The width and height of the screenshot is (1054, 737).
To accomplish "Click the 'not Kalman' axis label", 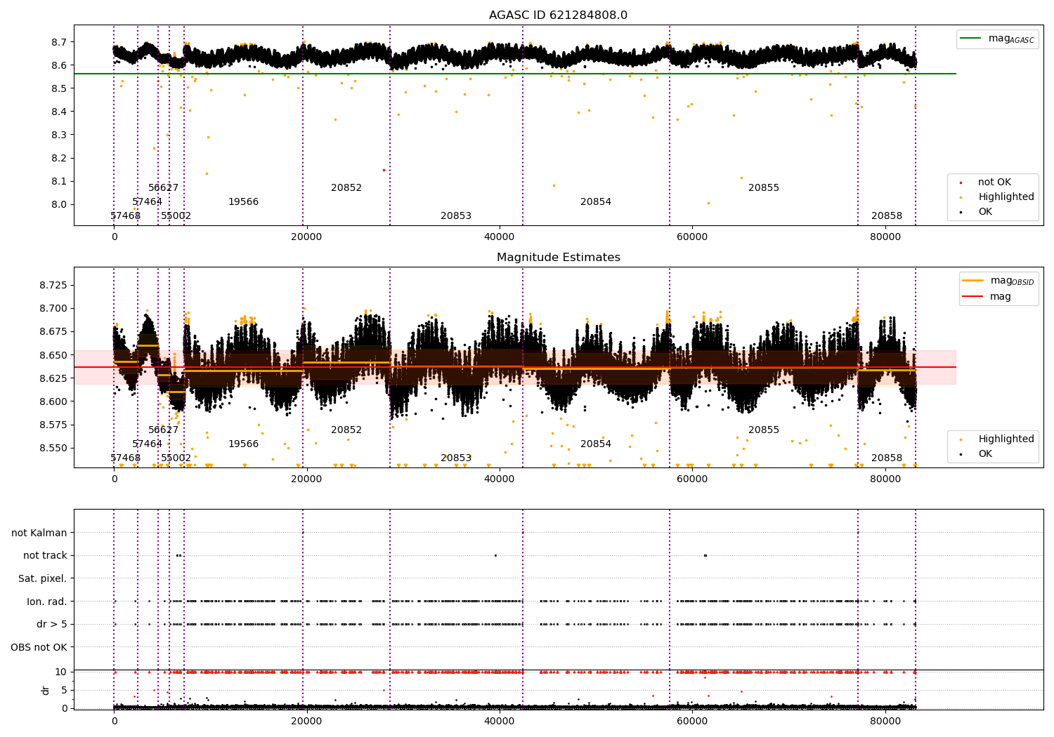I will pos(39,533).
